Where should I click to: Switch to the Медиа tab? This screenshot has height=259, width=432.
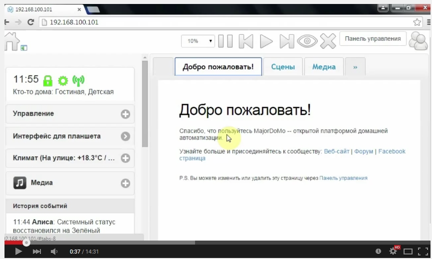coord(324,67)
